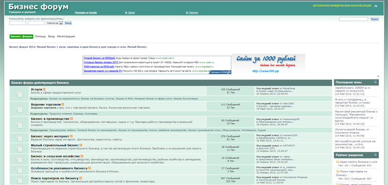
Task: Open the RSS icon beside Малый строительный бизнес
Action: tap(81, 145)
